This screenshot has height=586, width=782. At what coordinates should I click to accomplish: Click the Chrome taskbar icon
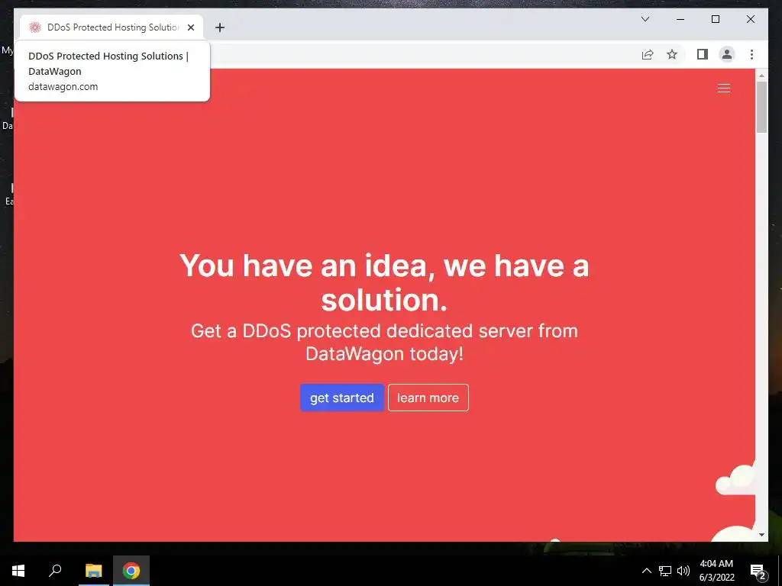point(131,571)
